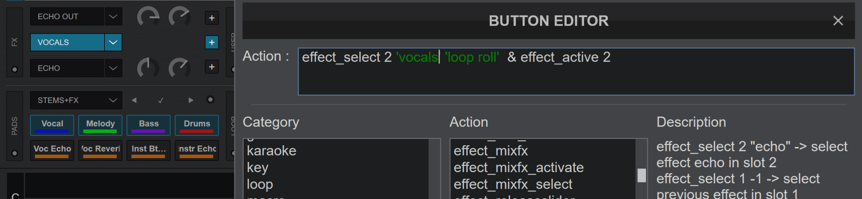
Task: Open the STEMS+FX pads page dropdown
Action: click(76, 100)
